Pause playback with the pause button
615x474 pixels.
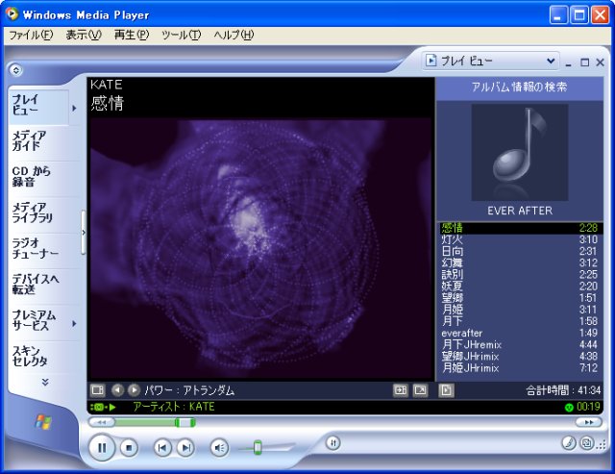[x=102, y=448]
